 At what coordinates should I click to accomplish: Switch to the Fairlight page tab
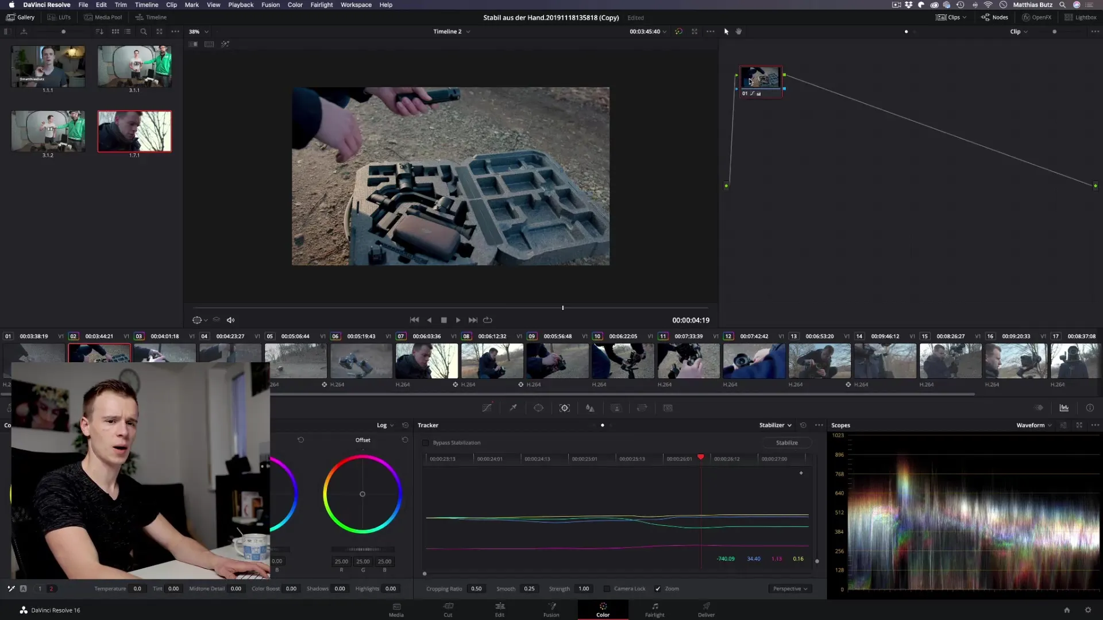tap(655, 610)
